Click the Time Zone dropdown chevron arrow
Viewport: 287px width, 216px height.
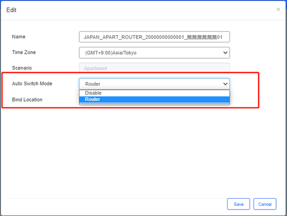(225, 53)
